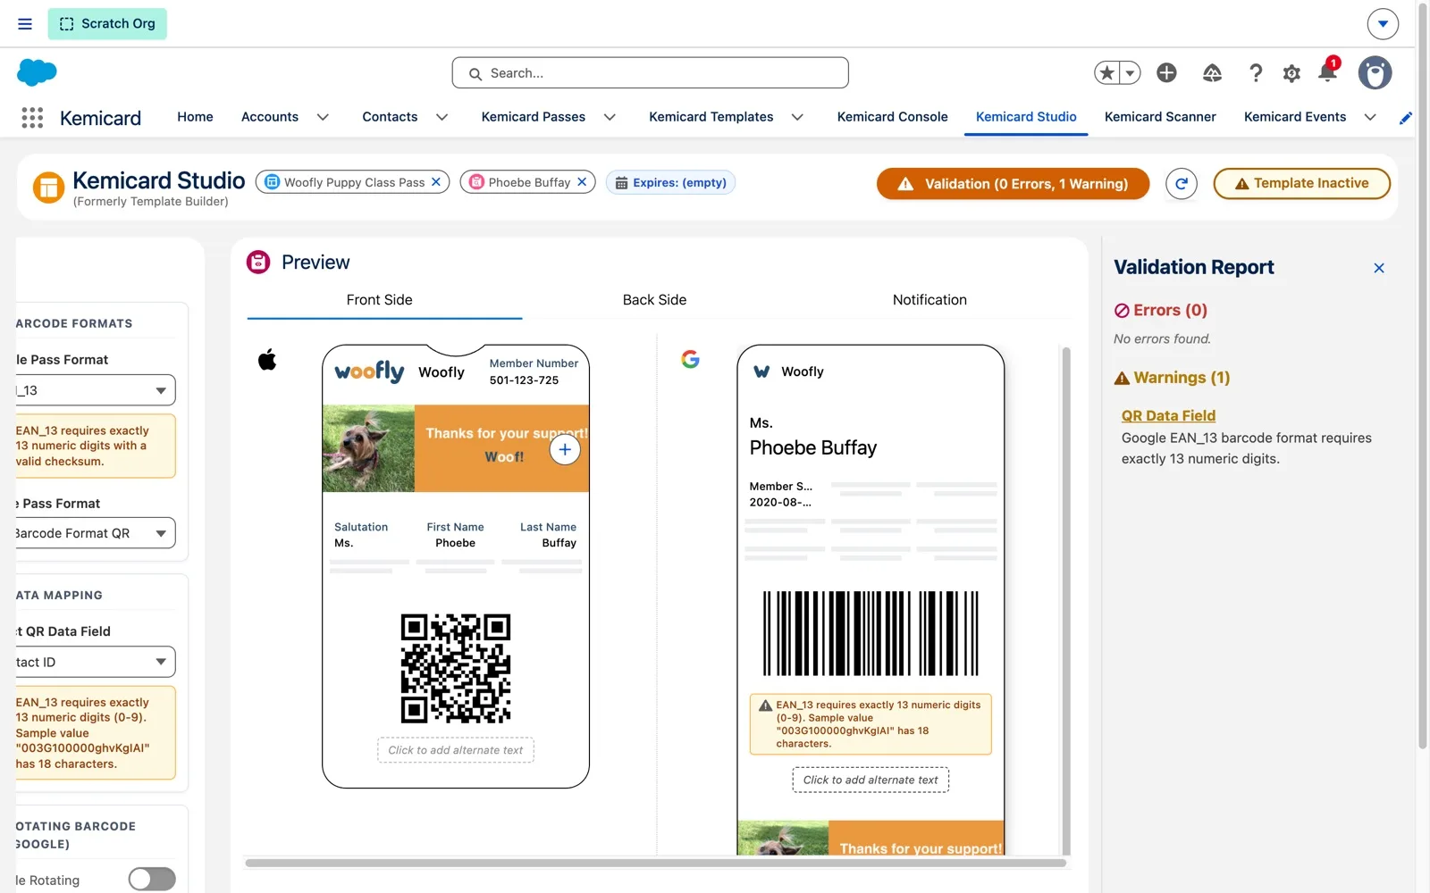The height and width of the screenshot is (893, 1430).
Task: Open the Kemicard Scanner tab
Action: (1160, 117)
